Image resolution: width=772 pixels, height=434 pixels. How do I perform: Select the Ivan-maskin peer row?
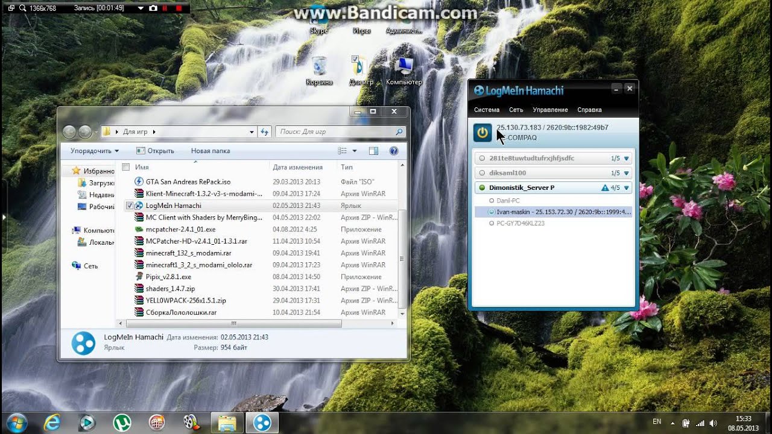click(x=553, y=212)
